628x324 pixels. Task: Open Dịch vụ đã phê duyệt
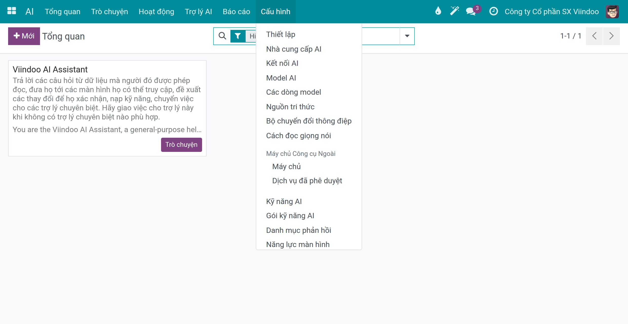coord(309,181)
